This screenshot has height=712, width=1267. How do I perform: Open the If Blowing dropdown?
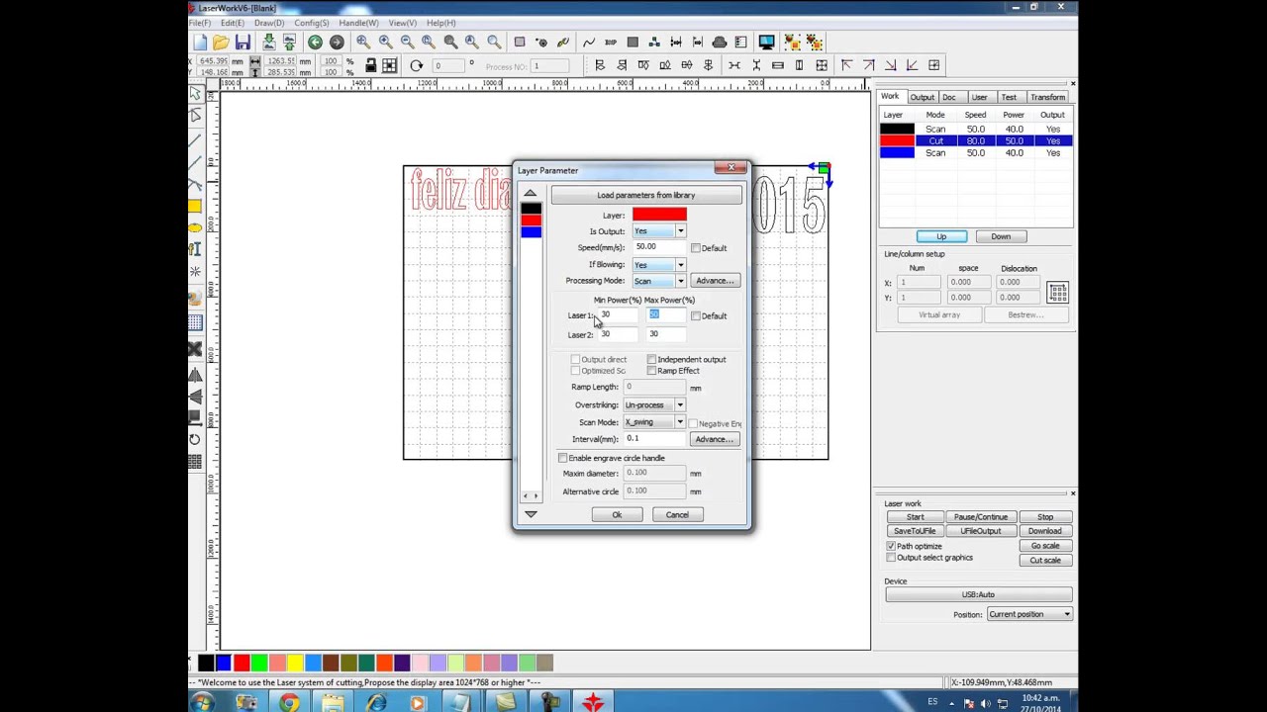[680, 265]
